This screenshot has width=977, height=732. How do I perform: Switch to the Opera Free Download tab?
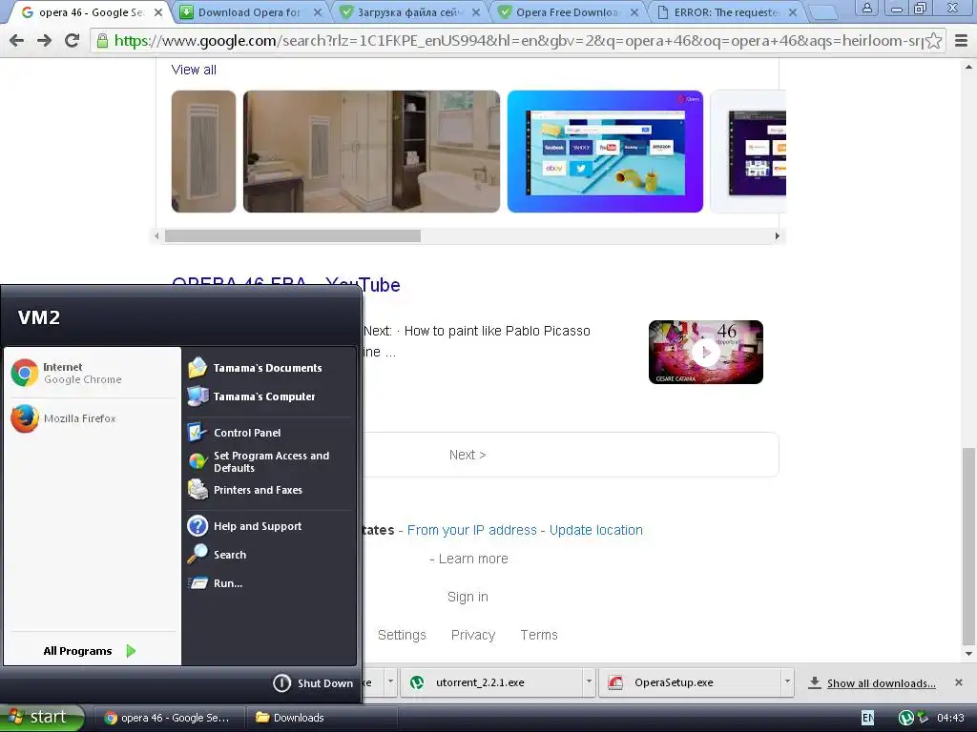[567, 12]
